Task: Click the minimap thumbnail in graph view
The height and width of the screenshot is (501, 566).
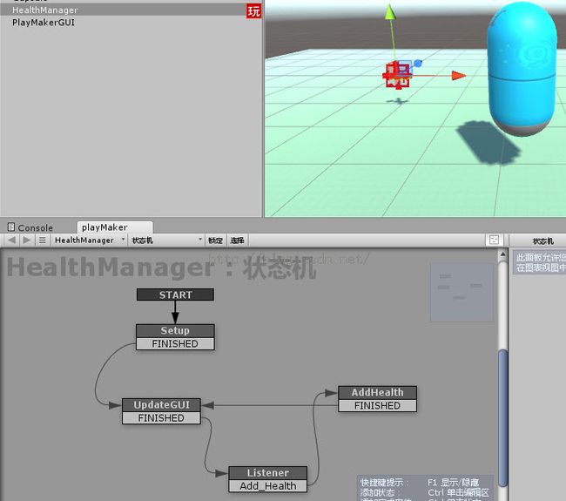Action: [x=462, y=292]
